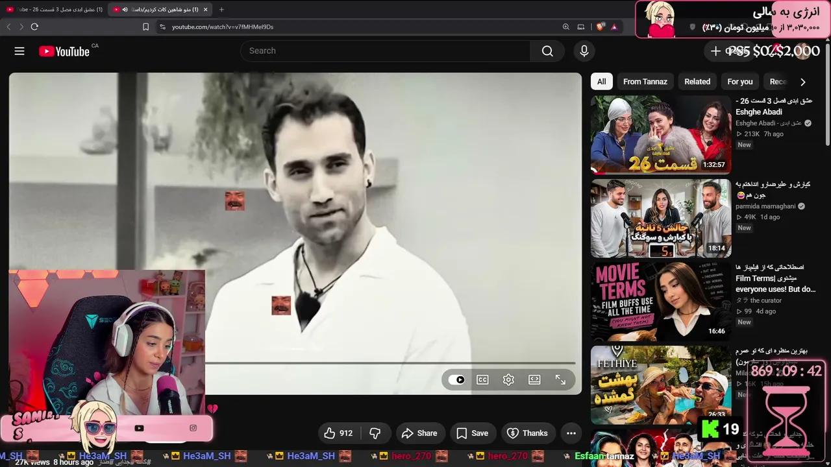831x467 pixels.
Task: Send a Thanks to the creator
Action: tap(527, 433)
